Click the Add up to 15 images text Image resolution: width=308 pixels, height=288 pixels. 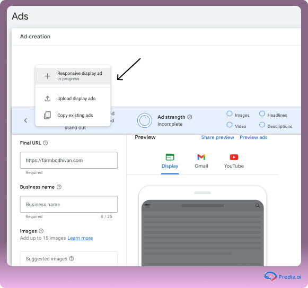coord(43,238)
